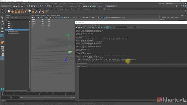This screenshot has height=105, width=187.
Task: Click the save scene icon
Action: (x=19, y=6)
